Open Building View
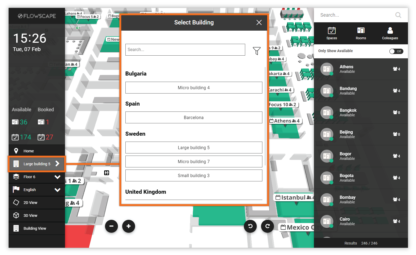Viewport: 416px width, 255px height. (x=37, y=228)
